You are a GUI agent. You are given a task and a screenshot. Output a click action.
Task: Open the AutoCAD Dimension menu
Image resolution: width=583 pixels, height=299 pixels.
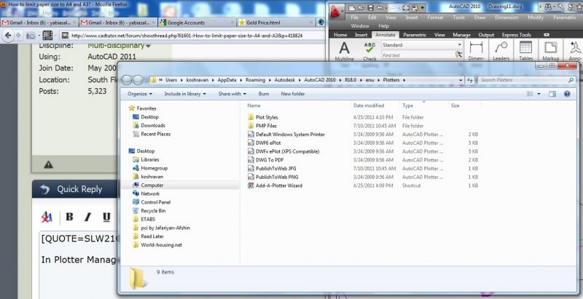pos(506,17)
